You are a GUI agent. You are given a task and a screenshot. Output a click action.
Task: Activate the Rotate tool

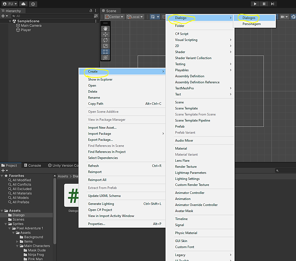pyautogui.click(x=105, y=40)
